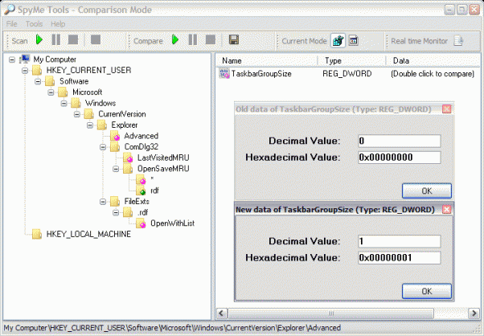Click the TaskbarGroupSize registry value icon
This screenshot has height=336, width=484.
click(x=224, y=74)
